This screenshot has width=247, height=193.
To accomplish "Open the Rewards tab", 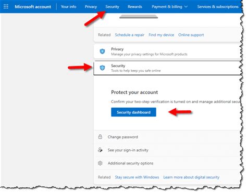I will 135,7.
